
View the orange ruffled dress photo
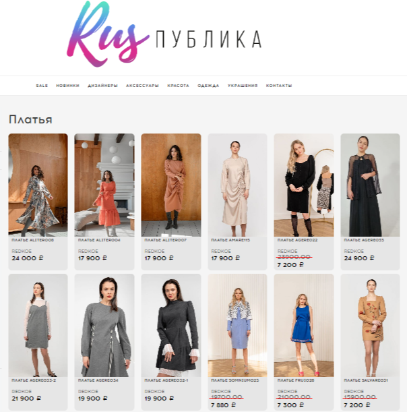[104, 185]
